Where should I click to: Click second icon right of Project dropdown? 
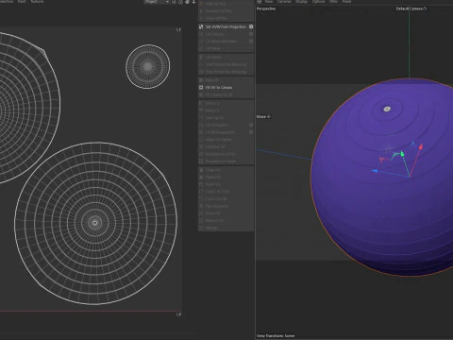click(180, 2)
